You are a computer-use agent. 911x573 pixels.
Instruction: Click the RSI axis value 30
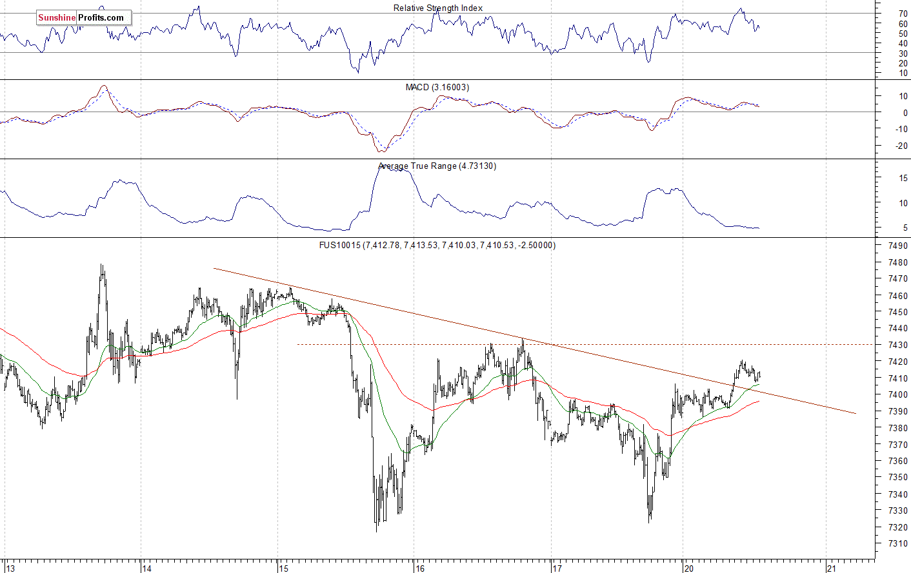click(903, 53)
